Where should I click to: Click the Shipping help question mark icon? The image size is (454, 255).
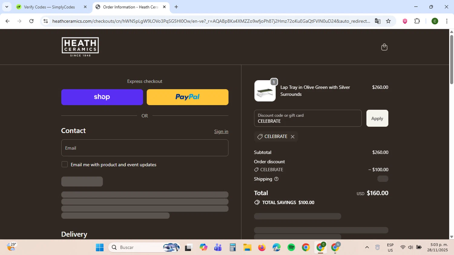coord(276,179)
